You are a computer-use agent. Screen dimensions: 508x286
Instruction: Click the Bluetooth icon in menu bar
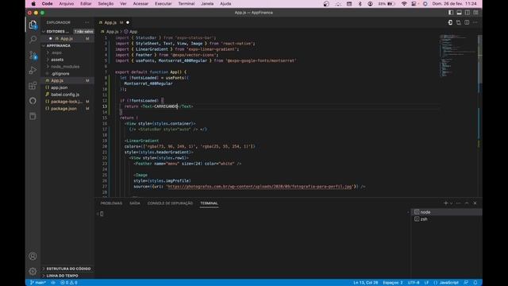pyautogui.click(x=360, y=4)
